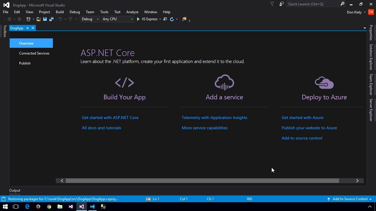Viewport: 376px width, 211px height.
Task: Close the DogApp document tab
Action: point(33,28)
